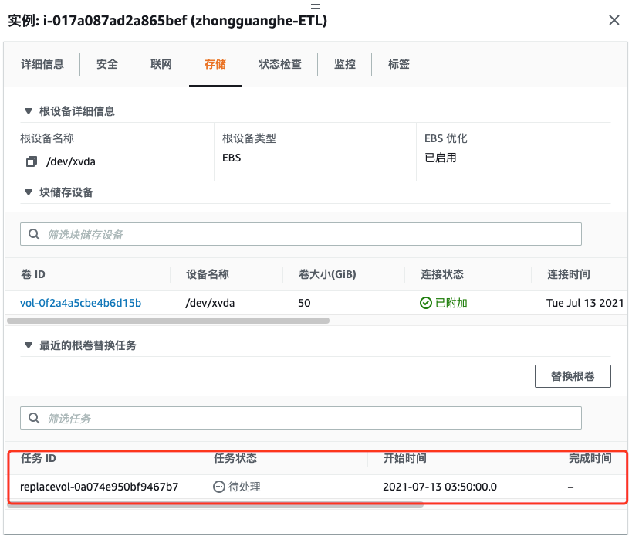Click the pending task status icon

click(x=220, y=487)
